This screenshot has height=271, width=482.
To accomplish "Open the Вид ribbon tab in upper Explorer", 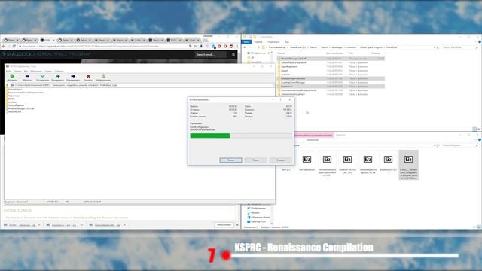I will (x=287, y=42).
